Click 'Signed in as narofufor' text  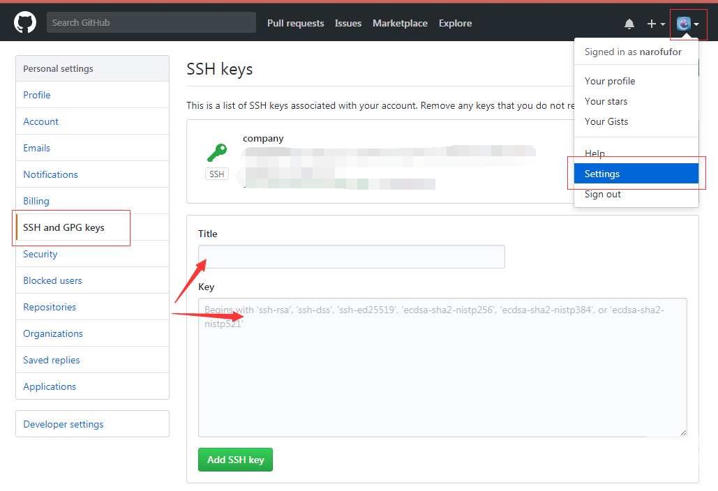click(633, 52)
